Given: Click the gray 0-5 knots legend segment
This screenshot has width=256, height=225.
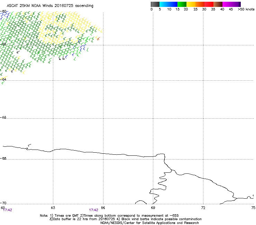Looking at the screenshot, I should 155,4.
